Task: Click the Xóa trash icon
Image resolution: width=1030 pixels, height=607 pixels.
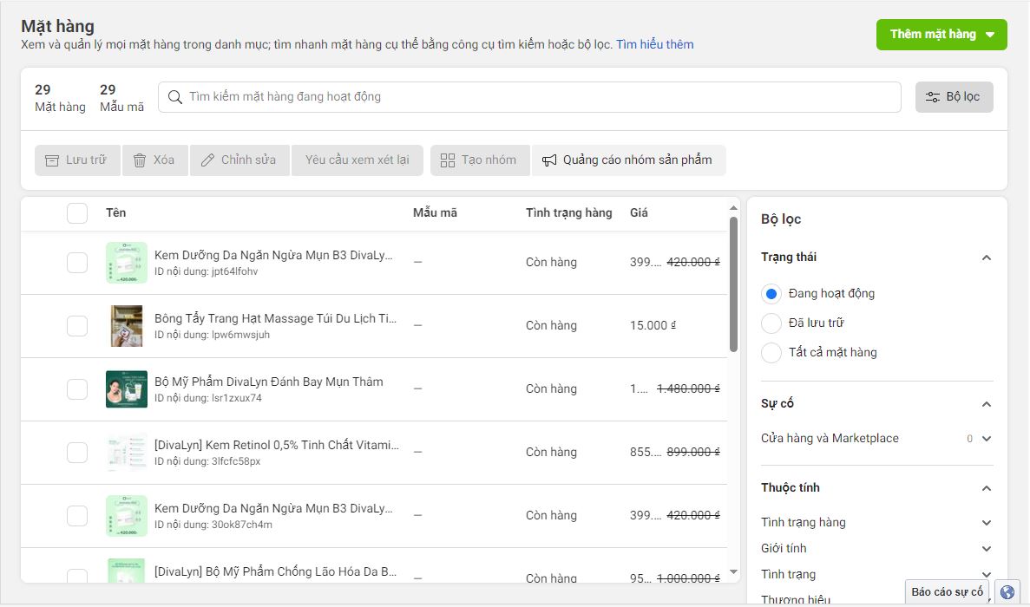Action: [x=140, y=160]
